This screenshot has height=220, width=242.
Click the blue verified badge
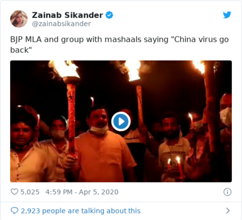(x=109, y=15)
